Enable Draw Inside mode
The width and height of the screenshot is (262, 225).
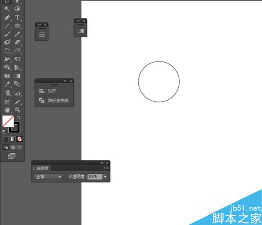click(x=19, y=148)
